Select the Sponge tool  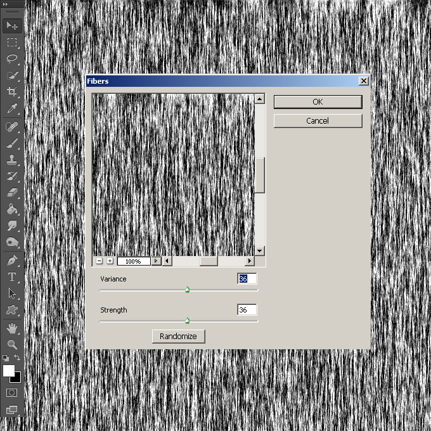point(12,242)
